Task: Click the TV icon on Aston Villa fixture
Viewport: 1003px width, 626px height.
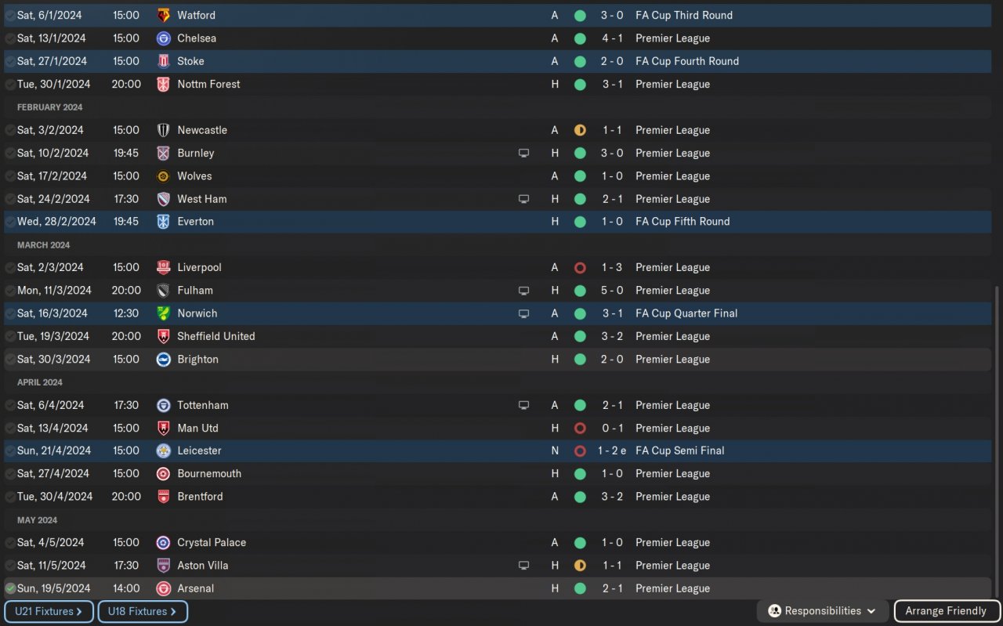Action: click(523, 566)
